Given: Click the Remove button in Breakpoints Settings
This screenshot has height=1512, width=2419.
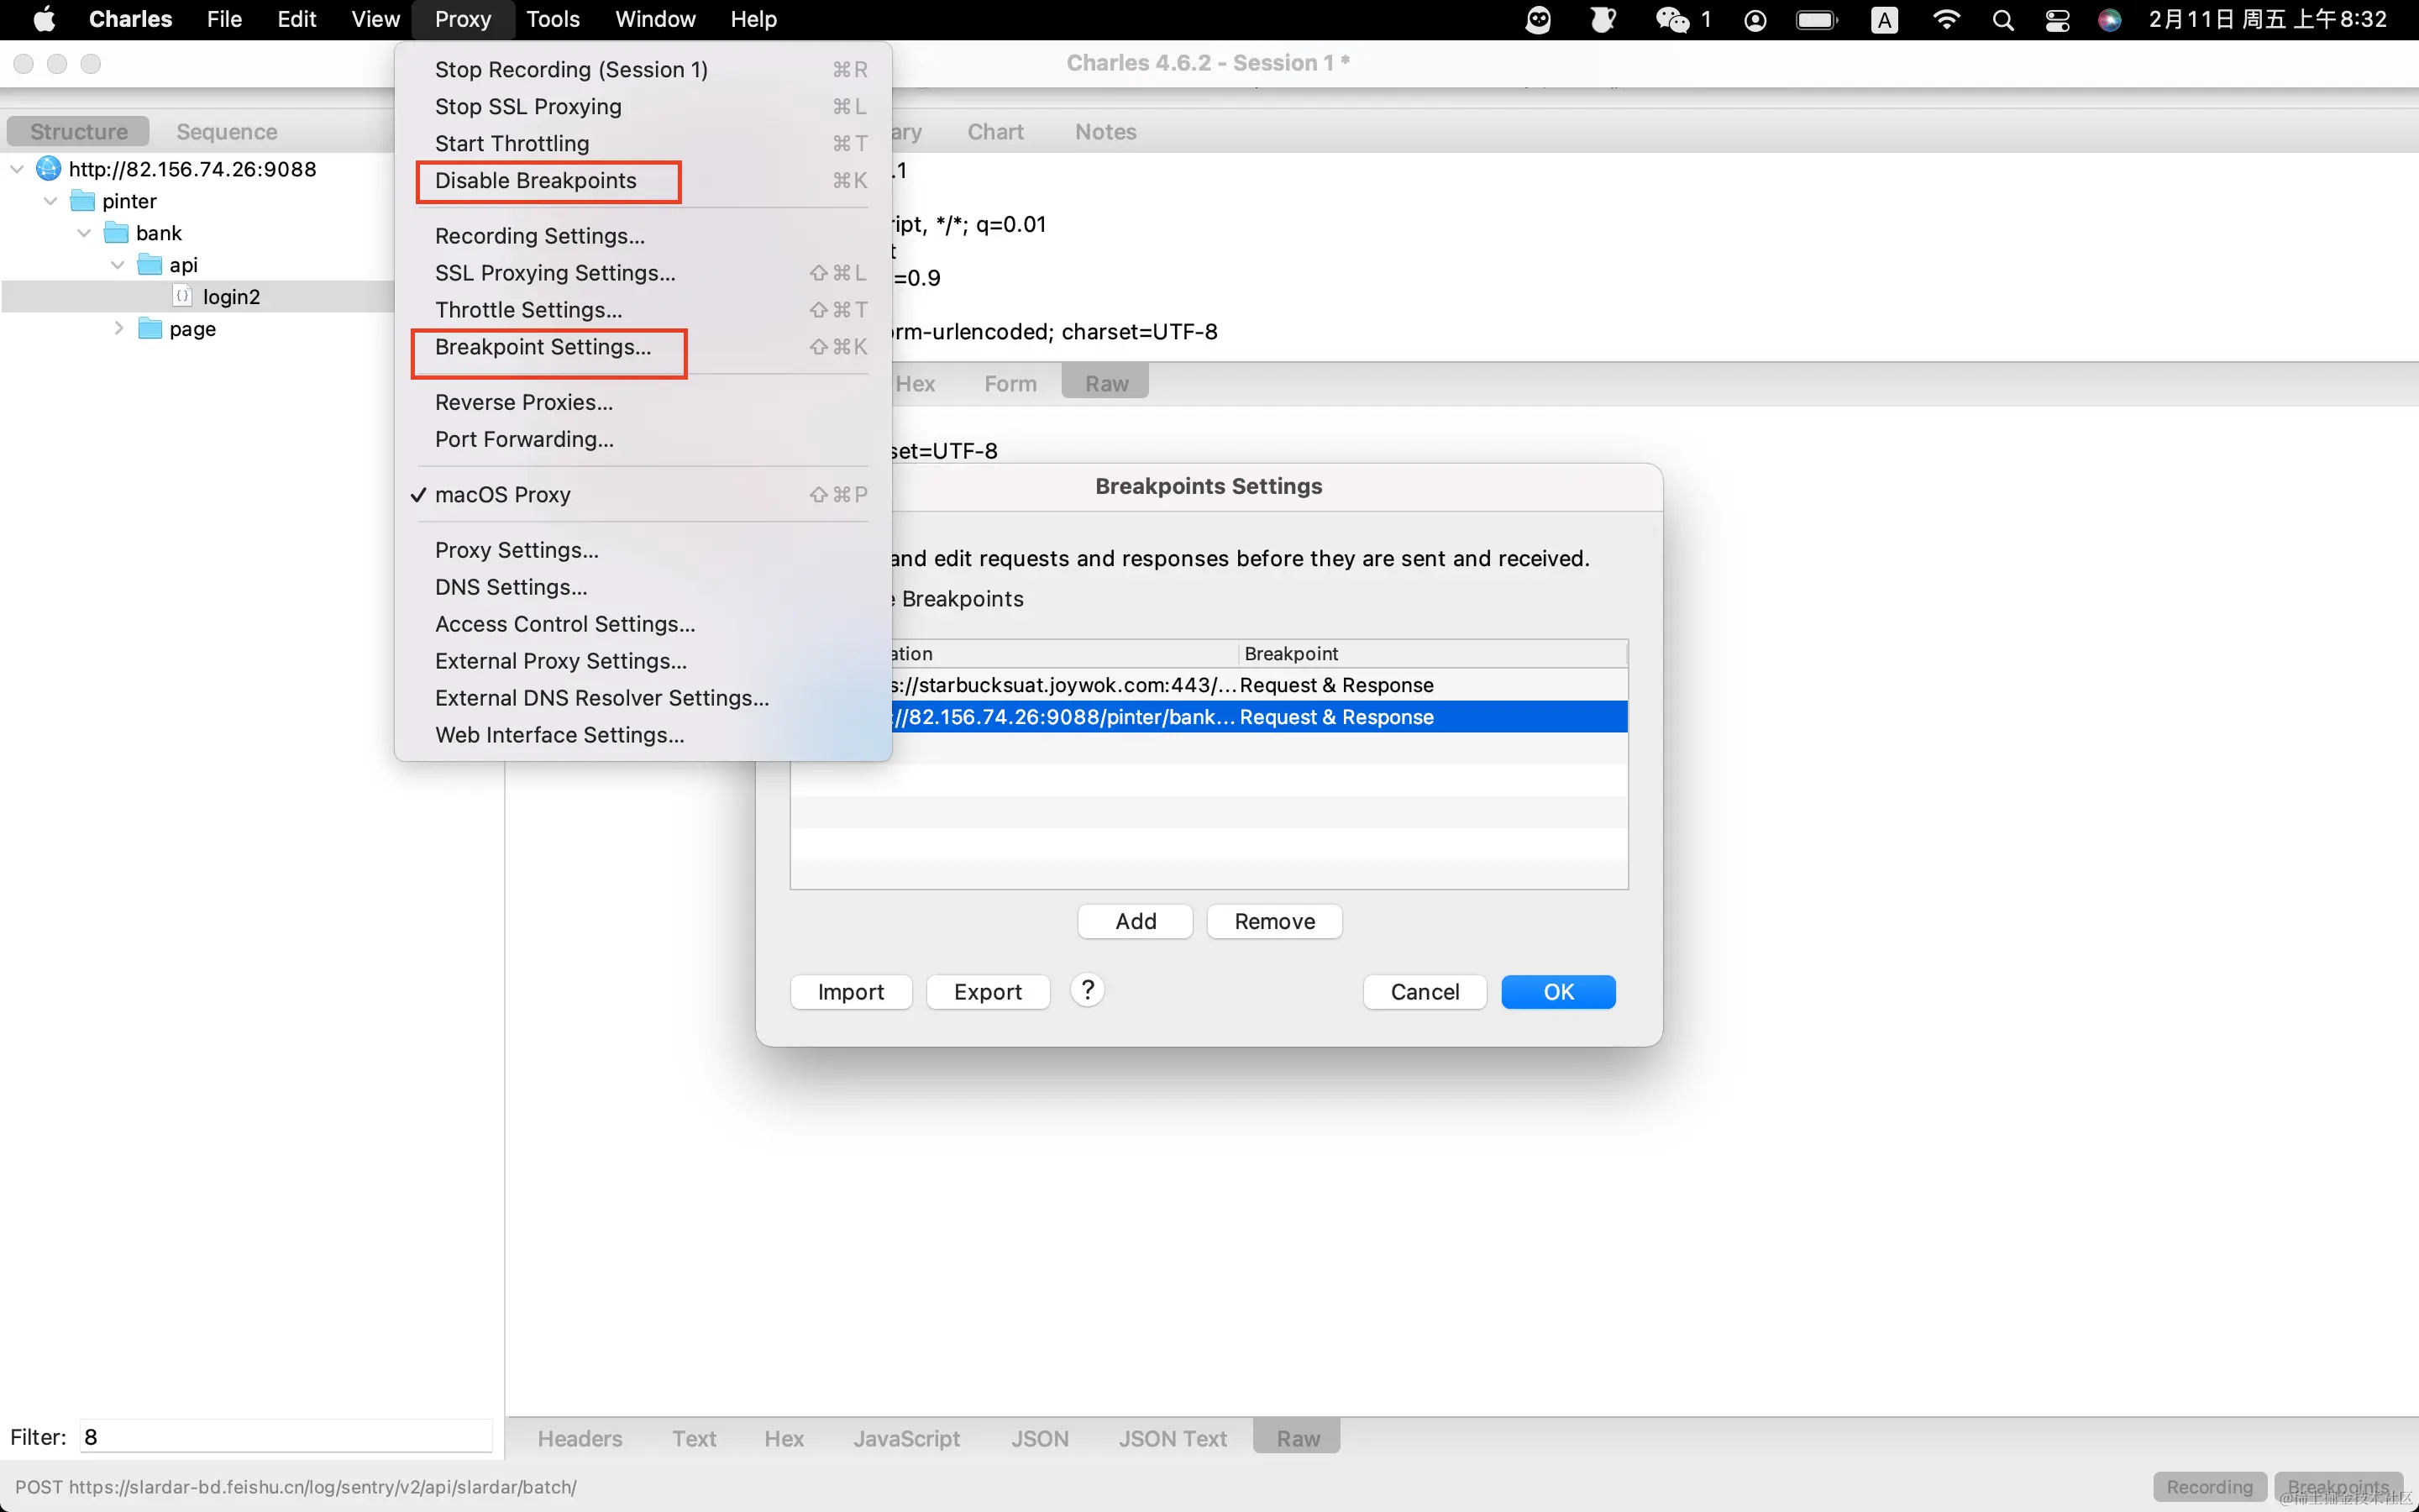Looking at the screenshot, I should click(1273, 921).
